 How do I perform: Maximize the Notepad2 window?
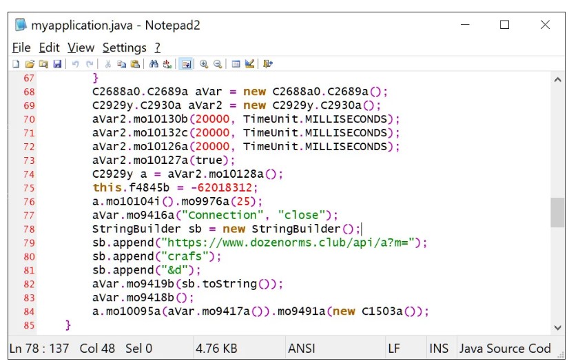point(504,25)
